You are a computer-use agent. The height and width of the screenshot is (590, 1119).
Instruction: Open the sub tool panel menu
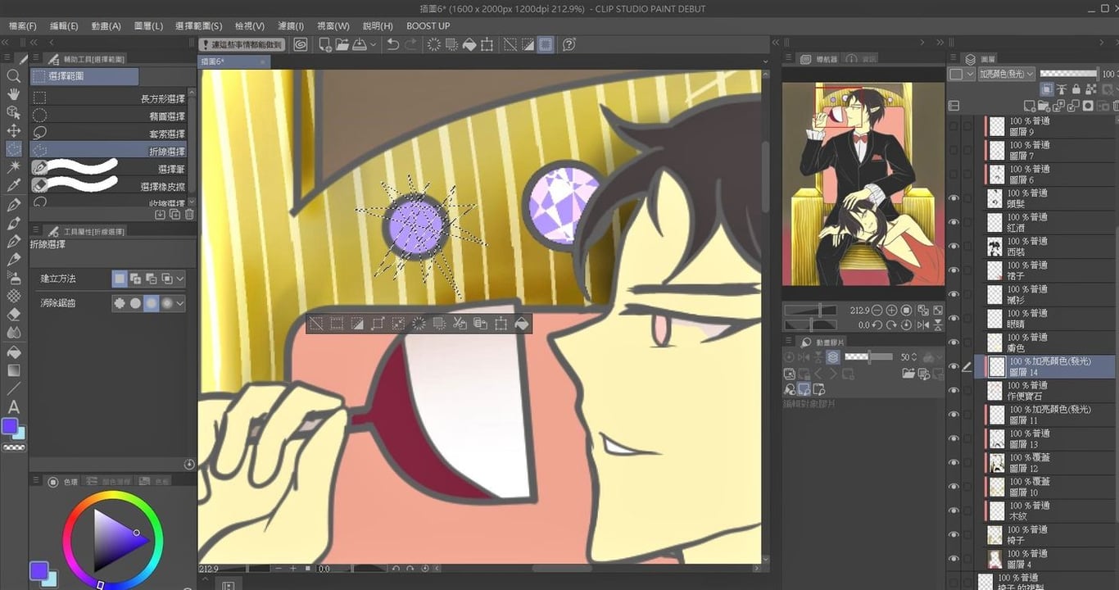(35, 59)
